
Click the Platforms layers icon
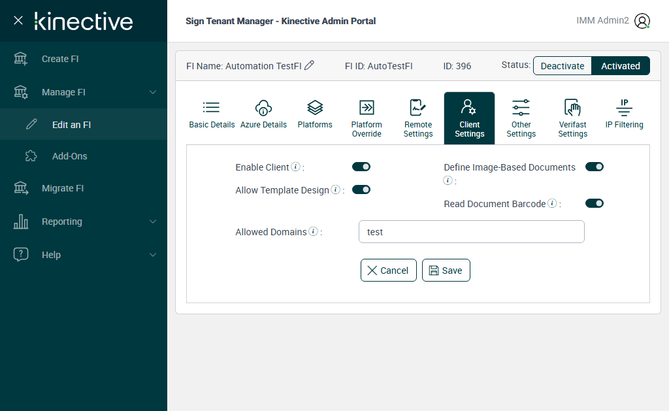pos(315,108)
